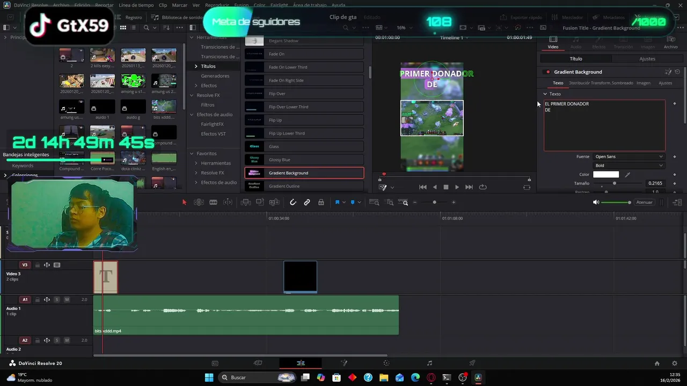Image resolution: width=687 pixels, height=386 pixels.
Task: Open the Marker color dropdown arrow
Action: click(359, 202)
